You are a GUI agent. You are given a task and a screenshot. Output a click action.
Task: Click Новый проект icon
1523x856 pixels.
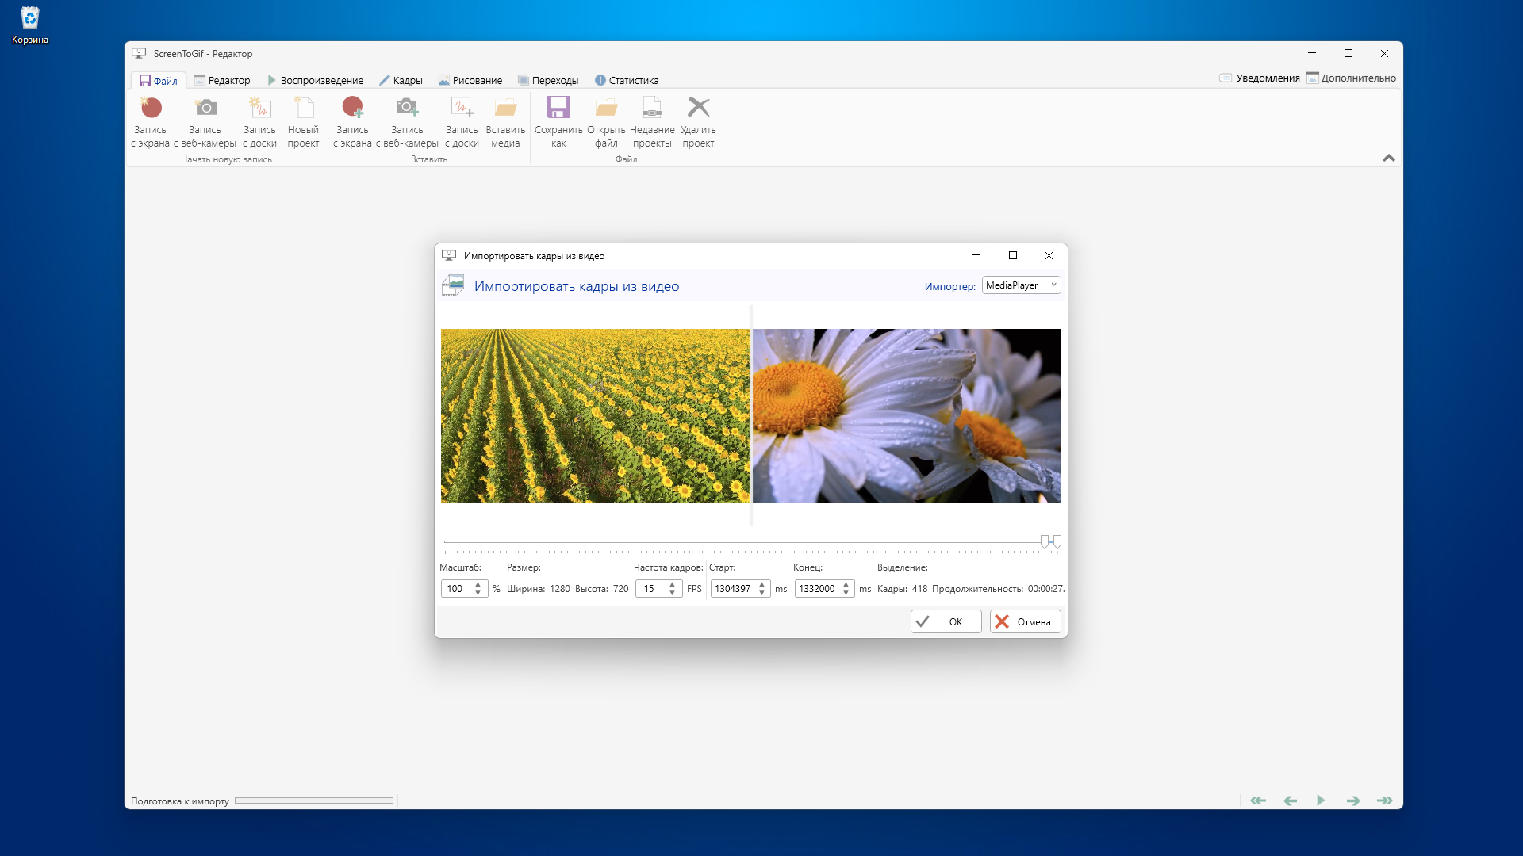pos(303,108)
